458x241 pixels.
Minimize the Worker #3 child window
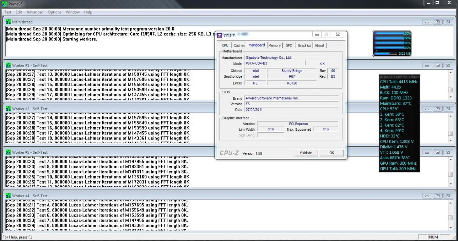click(x=427, y=152)
